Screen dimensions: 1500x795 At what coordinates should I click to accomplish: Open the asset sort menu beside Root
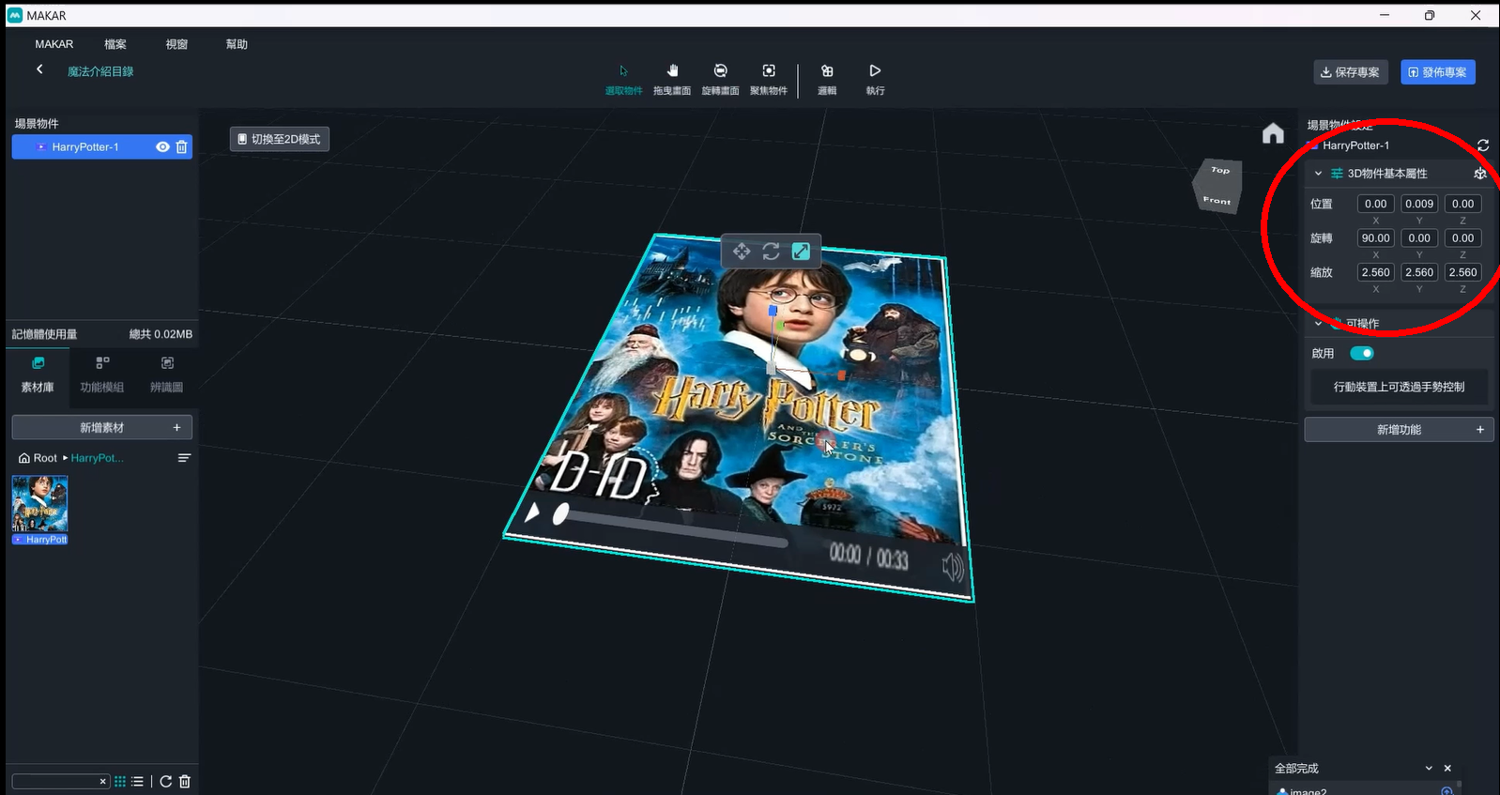pos(184,458)
